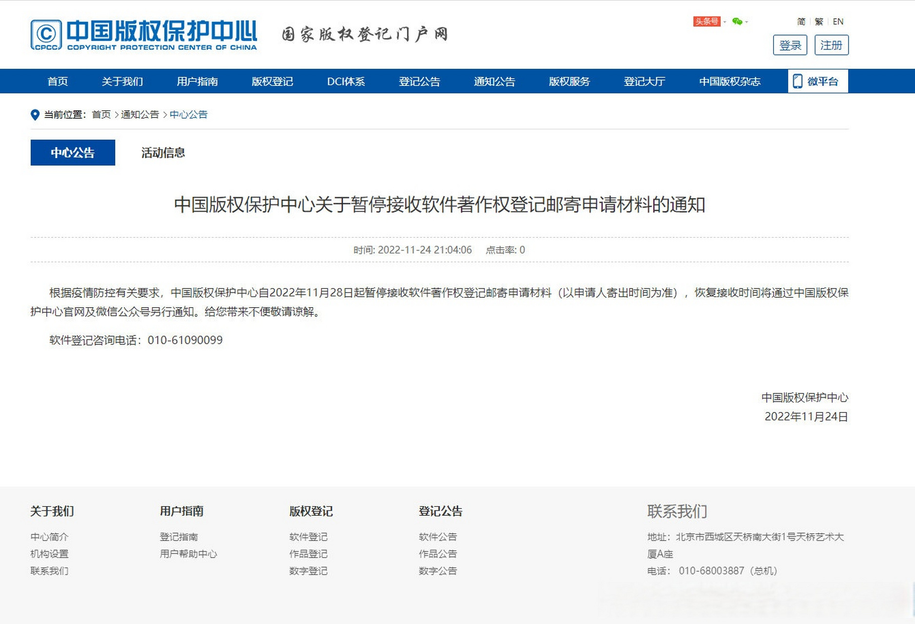The image size is (915, 624).
Task: Click the location pin icon in breadcrumb
Action: coord(35,115)
